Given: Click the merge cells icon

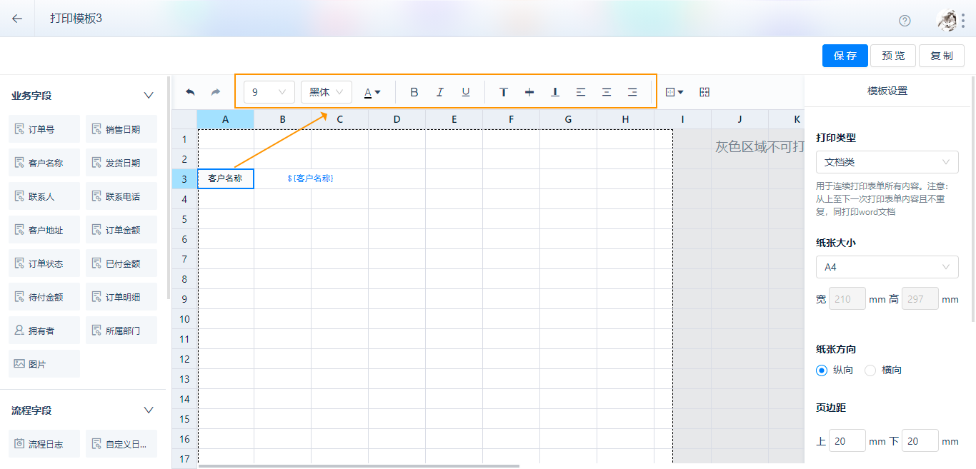Looking at the screenshot, I should tap(704, 92).
